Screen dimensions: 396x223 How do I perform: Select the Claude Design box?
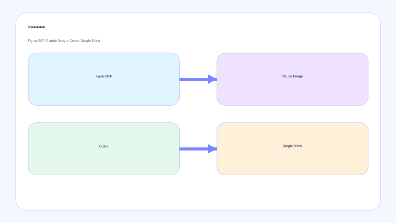293,79
